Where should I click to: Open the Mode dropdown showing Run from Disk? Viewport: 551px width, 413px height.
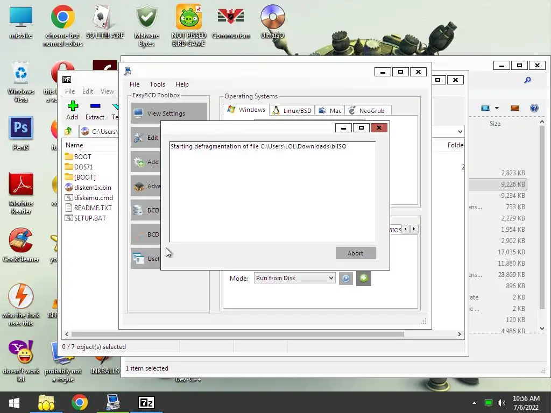(294, 278)
